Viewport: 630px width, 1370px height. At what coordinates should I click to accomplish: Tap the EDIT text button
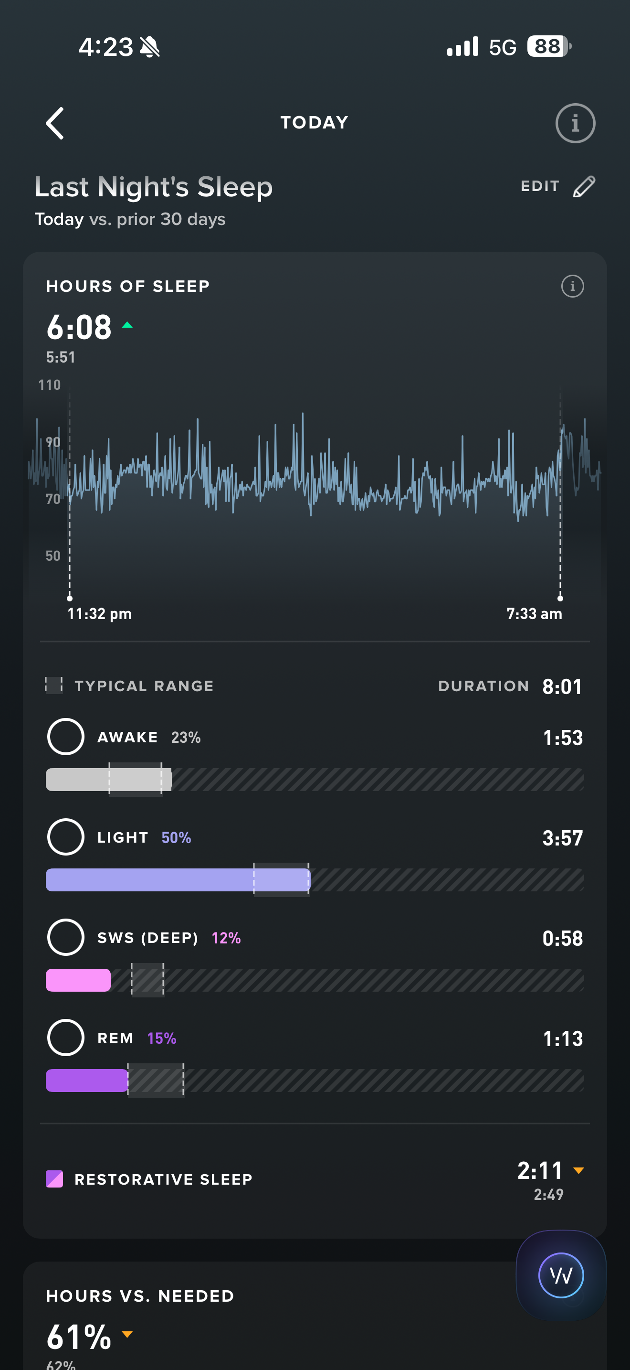(x=540, y=187)
